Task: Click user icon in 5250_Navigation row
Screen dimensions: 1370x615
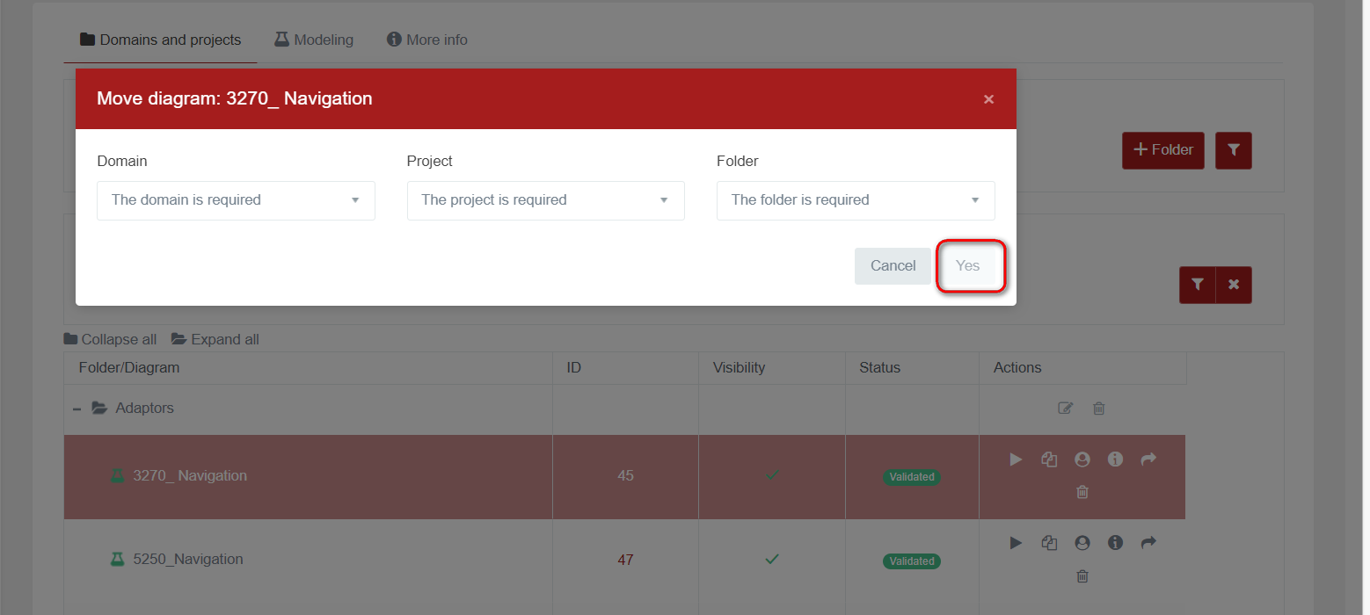Action: tap(1082, 543)
